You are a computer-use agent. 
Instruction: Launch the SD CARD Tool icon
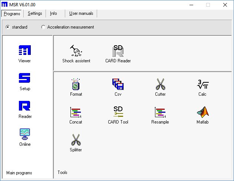(x=118, y=112)
